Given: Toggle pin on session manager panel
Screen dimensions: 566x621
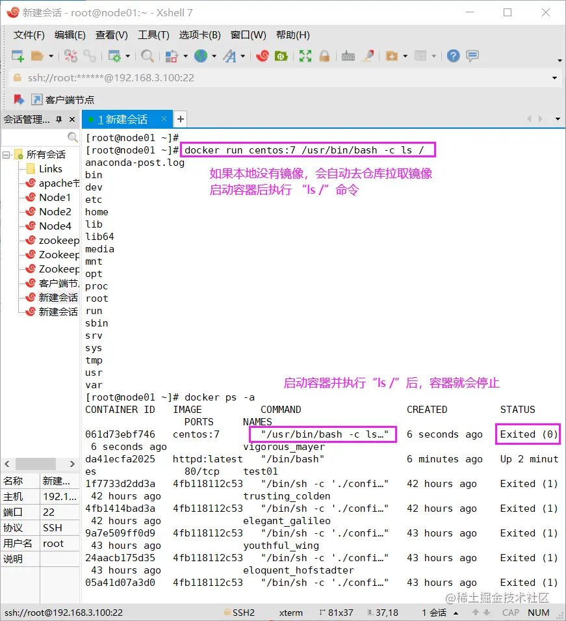Looking at the screenshot, I should 58,119.
